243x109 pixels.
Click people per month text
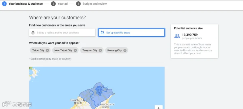click(x=192, y=38)
